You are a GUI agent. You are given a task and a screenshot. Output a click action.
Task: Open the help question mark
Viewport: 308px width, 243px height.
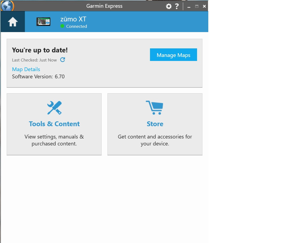click(x=177, y=6)
